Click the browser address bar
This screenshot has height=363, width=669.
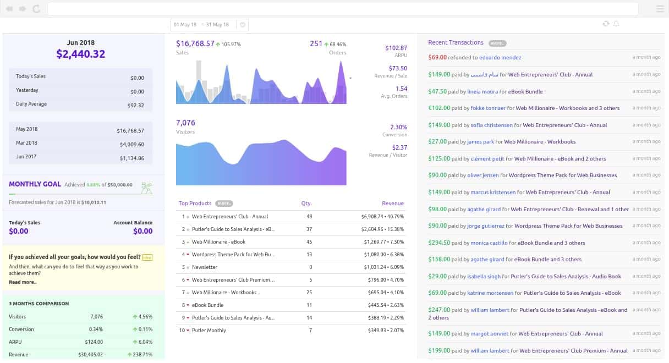pos(342,9)
